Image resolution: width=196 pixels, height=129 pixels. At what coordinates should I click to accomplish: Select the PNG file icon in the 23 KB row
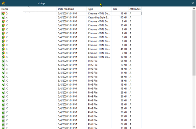(3, 108)
